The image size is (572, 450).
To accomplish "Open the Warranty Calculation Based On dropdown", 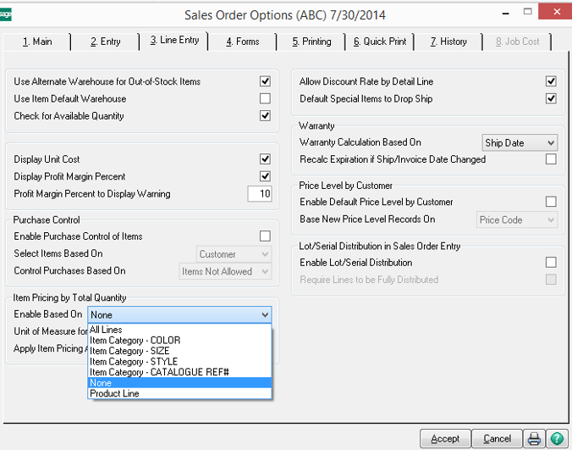I will pos(520,142).
